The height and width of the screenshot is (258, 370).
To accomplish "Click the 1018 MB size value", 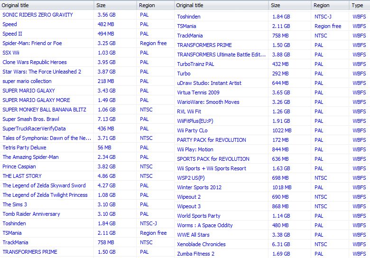I will (x=281, y=187).
